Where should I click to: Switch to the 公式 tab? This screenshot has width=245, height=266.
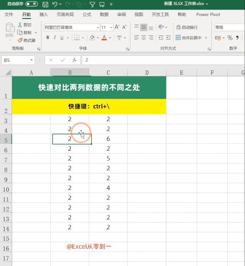tap(87, 15)
